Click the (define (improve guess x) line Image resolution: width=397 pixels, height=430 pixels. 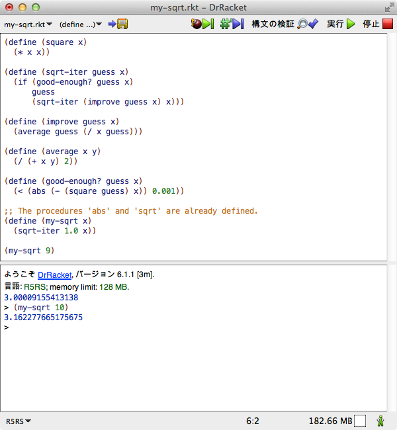point(62,122)
